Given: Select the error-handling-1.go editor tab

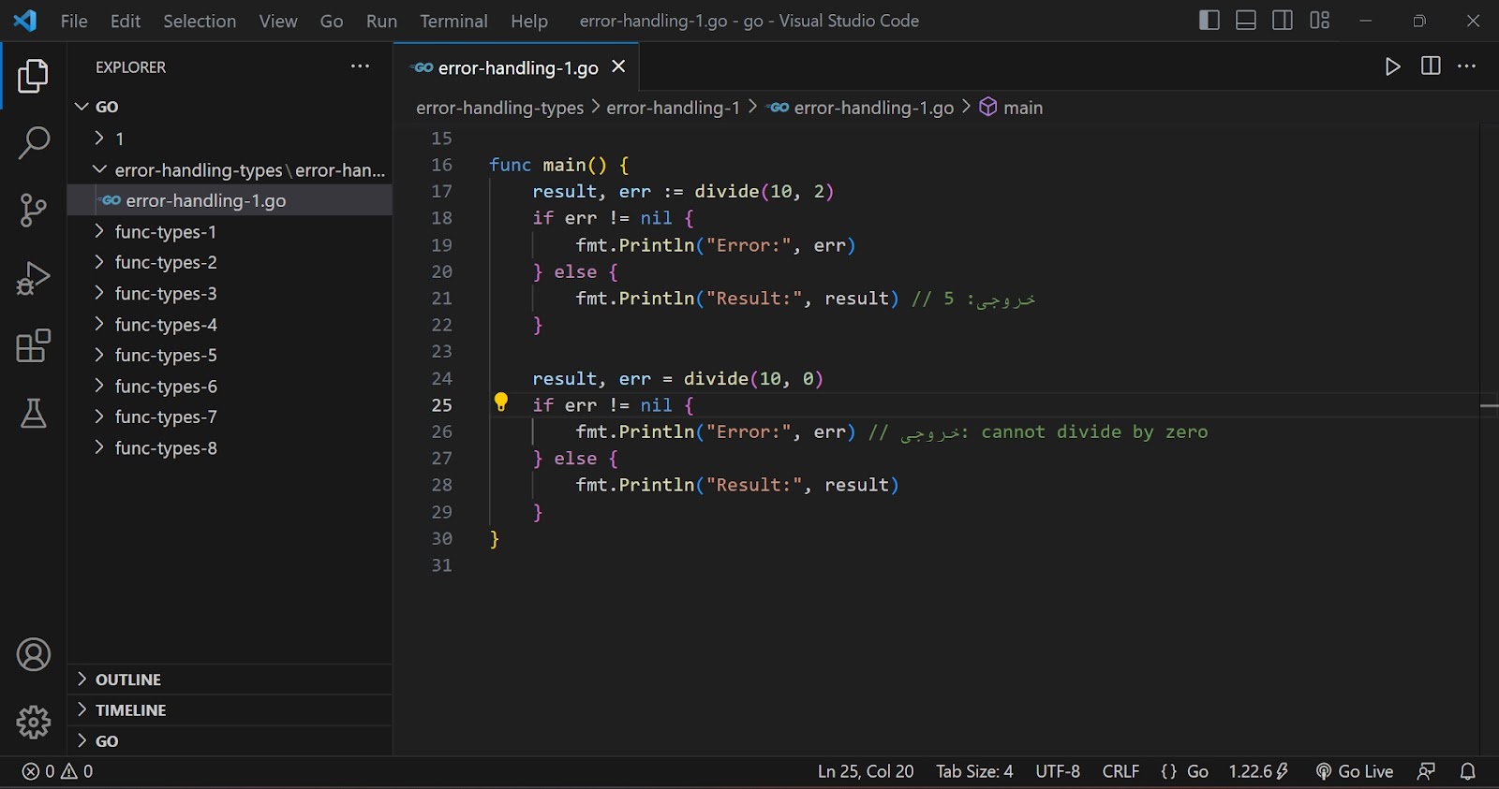Looking at the screenshot, I should [x=517, y=67].
